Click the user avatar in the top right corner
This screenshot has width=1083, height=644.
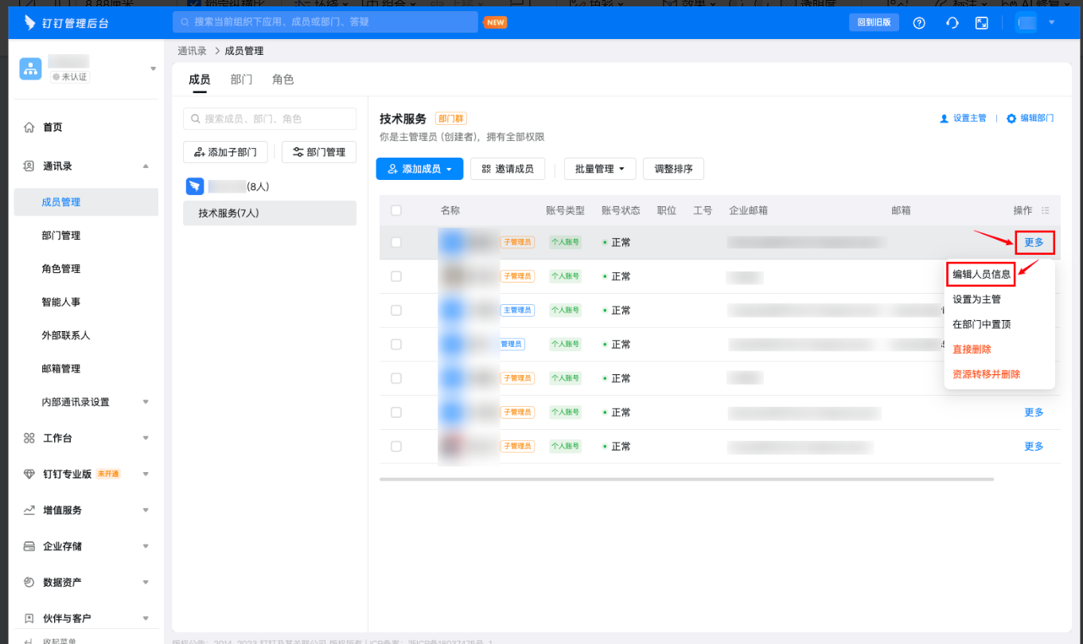(1027, 23)
